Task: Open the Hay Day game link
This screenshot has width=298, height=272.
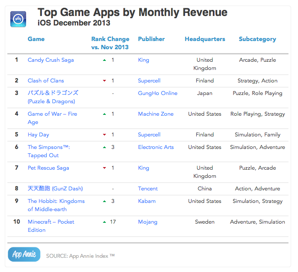Action: pyautogui.click(x=38, y=135)
